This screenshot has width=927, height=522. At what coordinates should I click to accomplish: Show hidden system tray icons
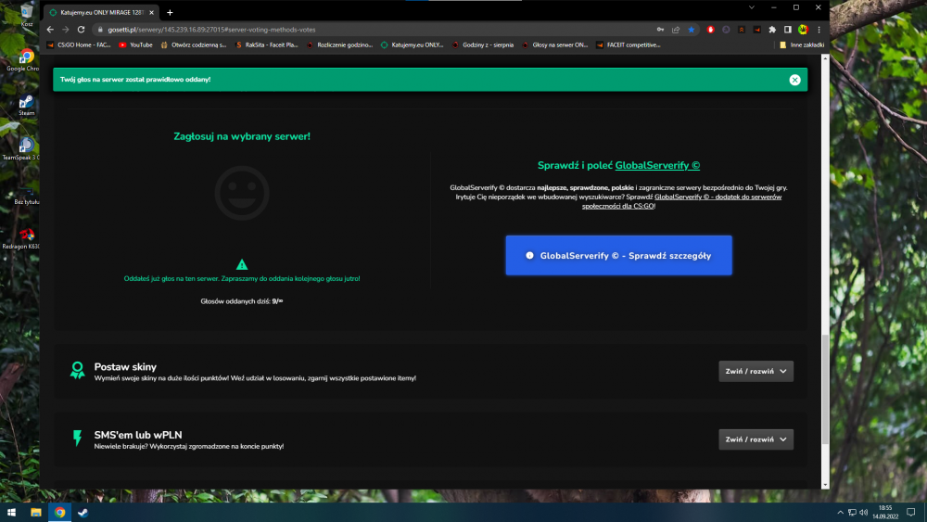pos(840,513)
